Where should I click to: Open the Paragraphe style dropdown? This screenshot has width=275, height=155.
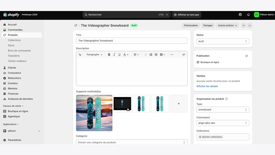tap(94, 55)
